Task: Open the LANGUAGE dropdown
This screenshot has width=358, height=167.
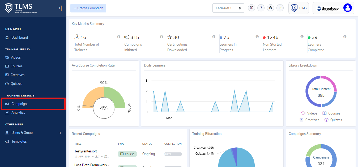Action: 228,8
